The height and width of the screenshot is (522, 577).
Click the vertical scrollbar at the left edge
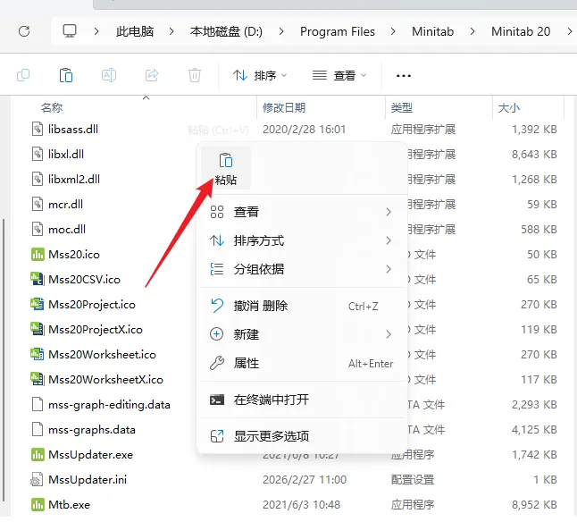[4, 360]
